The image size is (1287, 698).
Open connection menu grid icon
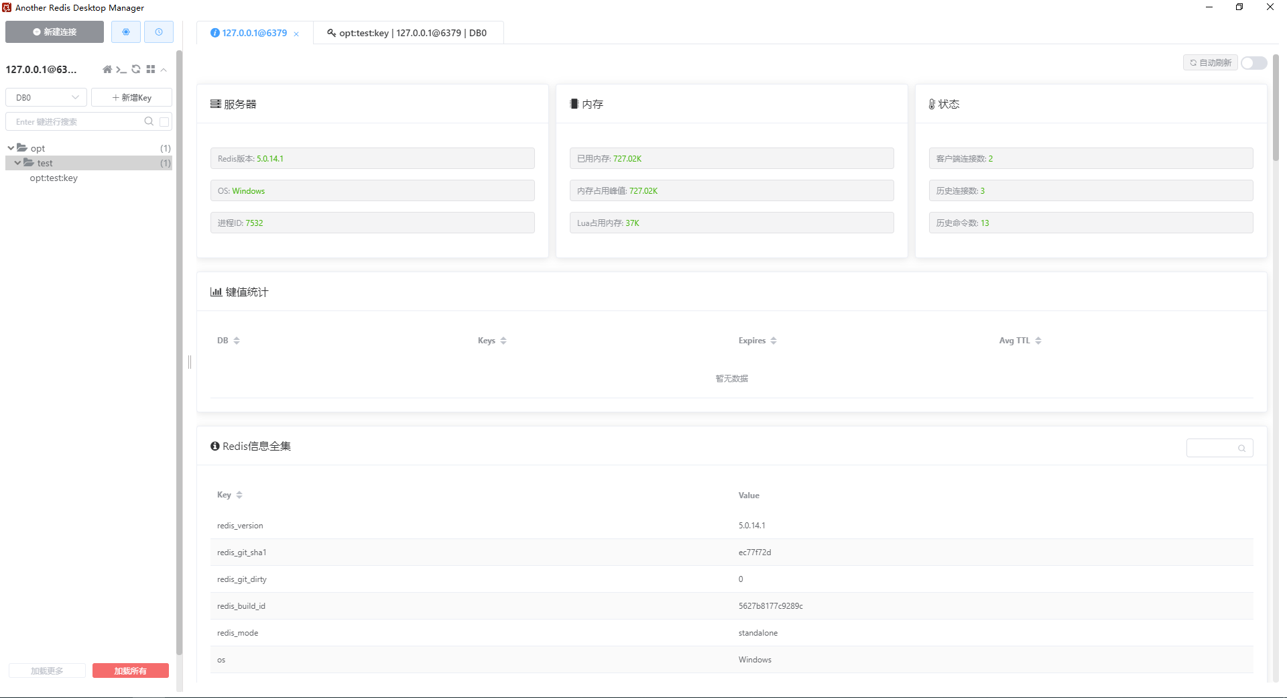151,70
